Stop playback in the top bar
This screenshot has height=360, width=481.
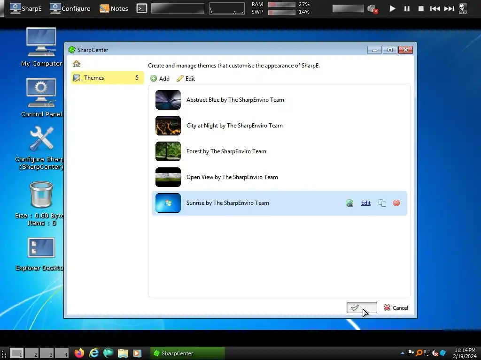(421, 8)
